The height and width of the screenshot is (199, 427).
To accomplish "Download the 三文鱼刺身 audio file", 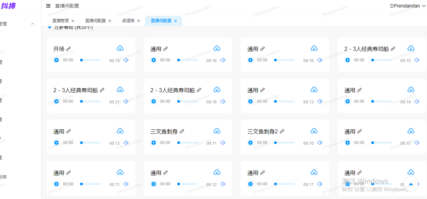I will pos(217,131).
